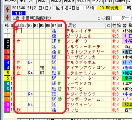Click the M2 column header

[x=25, y=25]
